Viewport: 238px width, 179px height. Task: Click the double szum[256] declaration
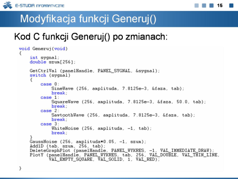pos(52,62)
